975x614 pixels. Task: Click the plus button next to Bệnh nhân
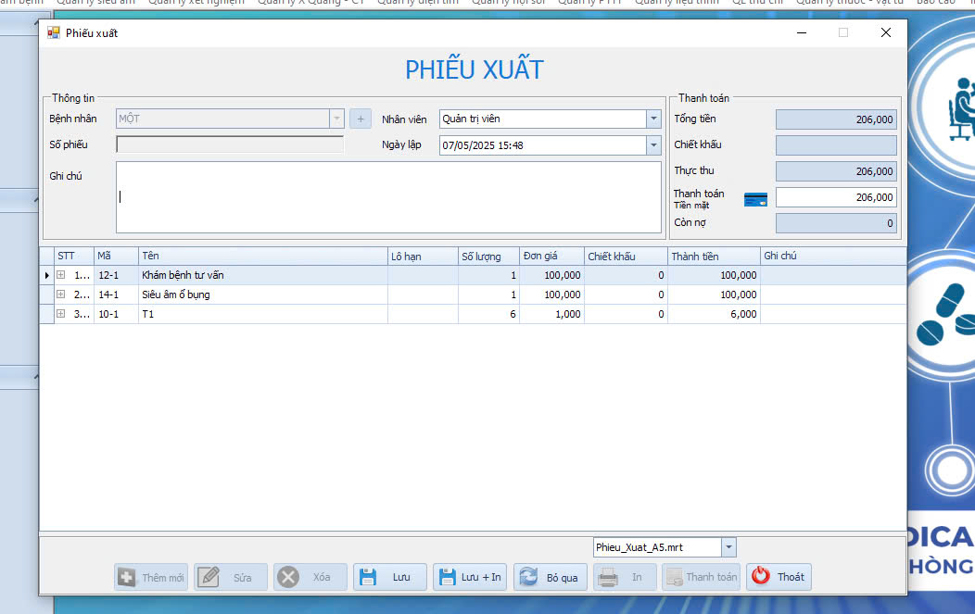(361, 119)
